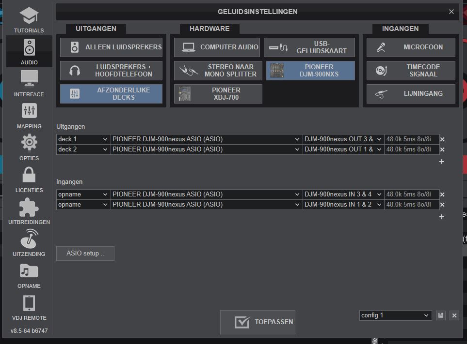Add a new output row with plus
Image resolution: width=467 pixels, height=344 pixels.
pos(442,162)
